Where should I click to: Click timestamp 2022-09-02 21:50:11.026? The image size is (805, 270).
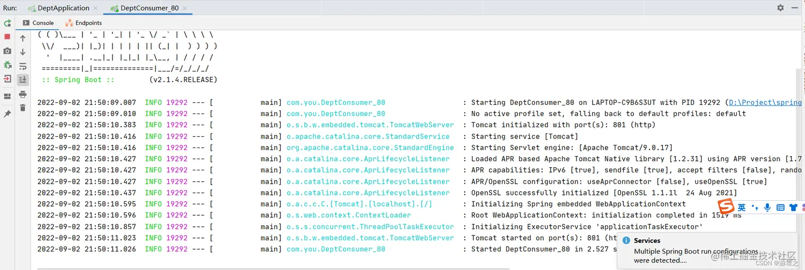coord(87,249)
